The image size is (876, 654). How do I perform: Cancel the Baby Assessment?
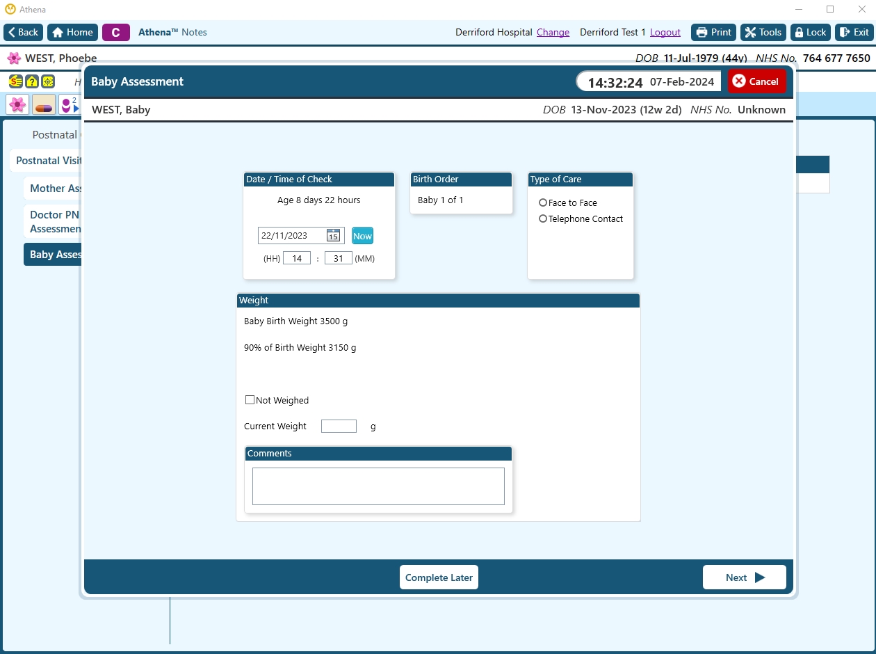757,81
